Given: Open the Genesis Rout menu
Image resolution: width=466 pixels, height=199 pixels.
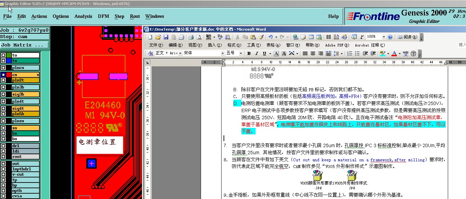Looking at the screenshot, I should pos(135,16).
